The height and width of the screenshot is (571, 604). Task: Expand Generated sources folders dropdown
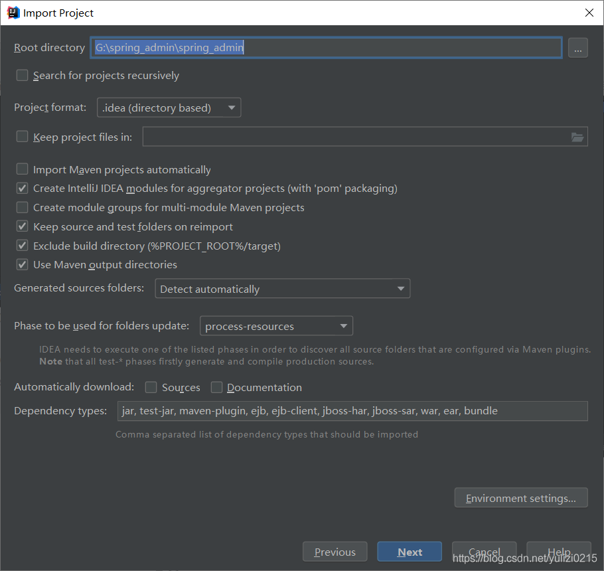click(282, 289)
